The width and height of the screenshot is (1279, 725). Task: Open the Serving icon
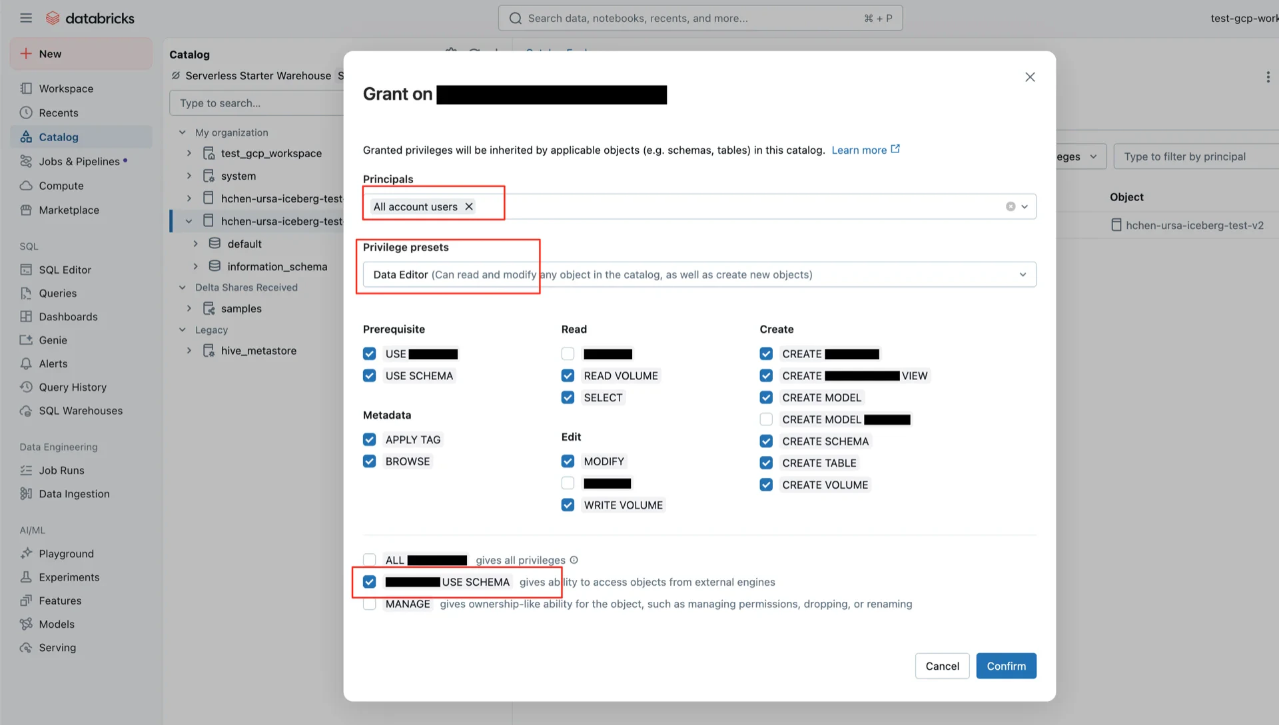coord(26,647)
